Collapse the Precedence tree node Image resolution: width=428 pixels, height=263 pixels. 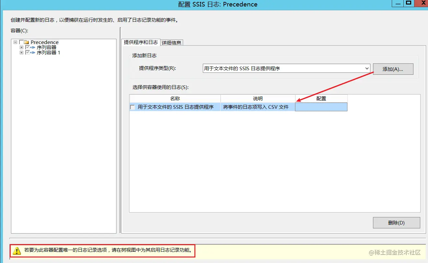[x=16, y=42]
